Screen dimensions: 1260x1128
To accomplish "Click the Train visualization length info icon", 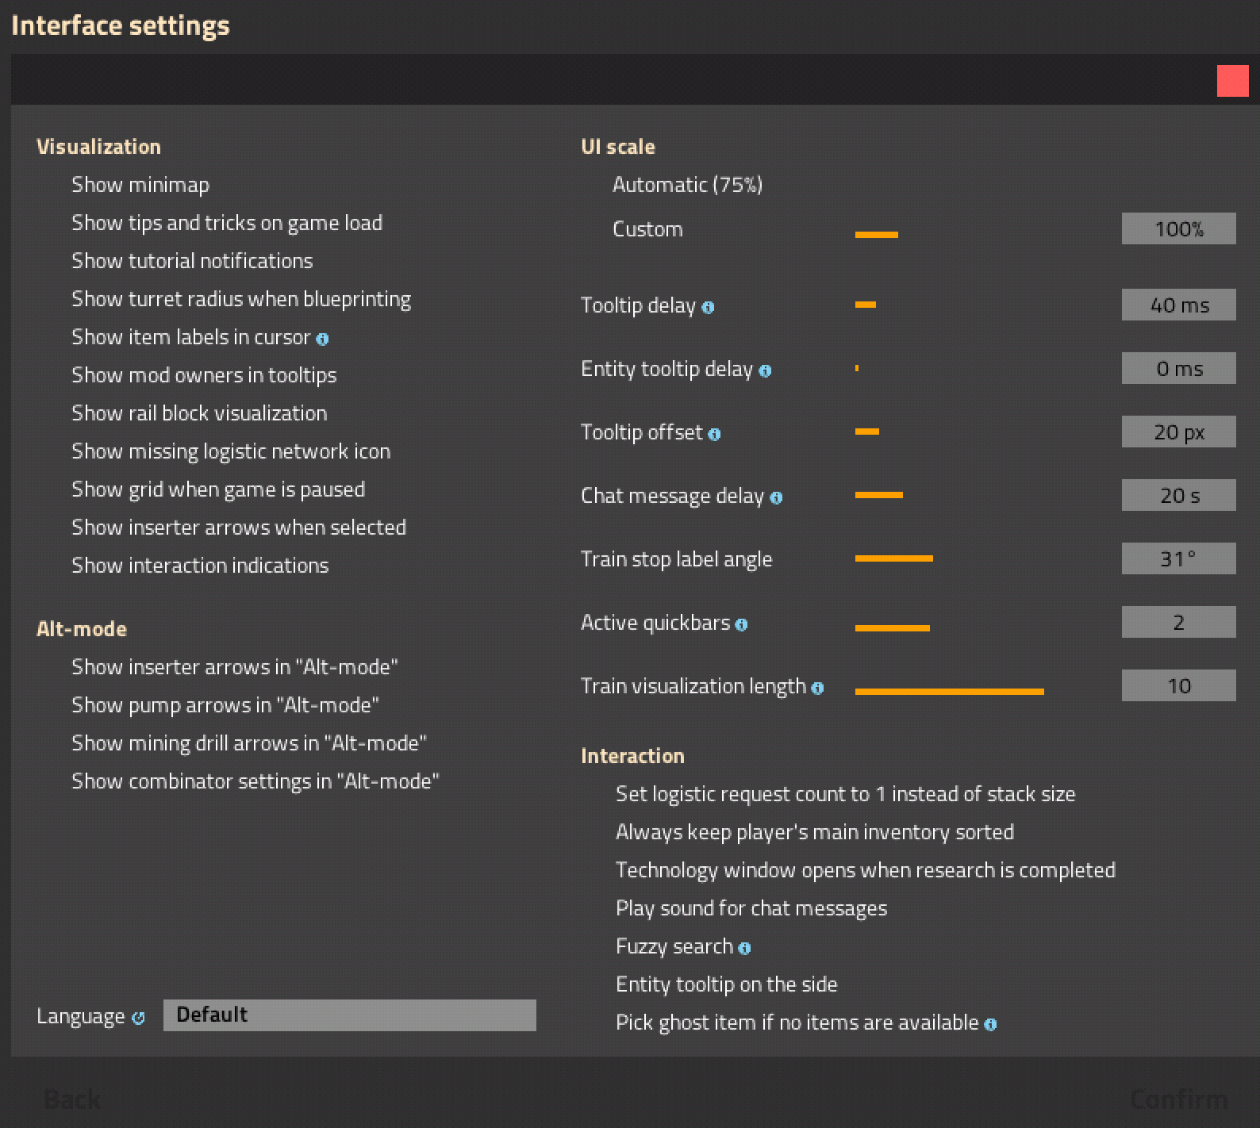I will click(817, 688).
